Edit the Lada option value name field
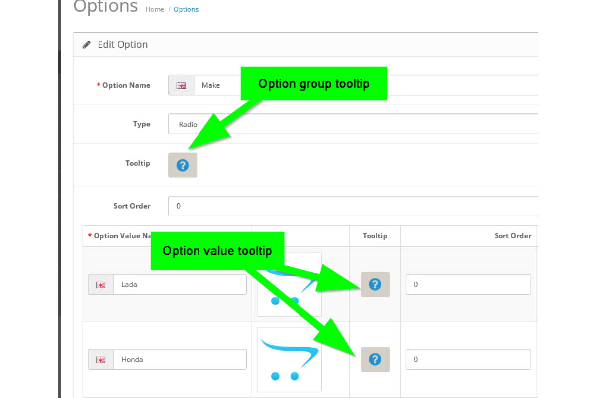 tap(180, 285)
